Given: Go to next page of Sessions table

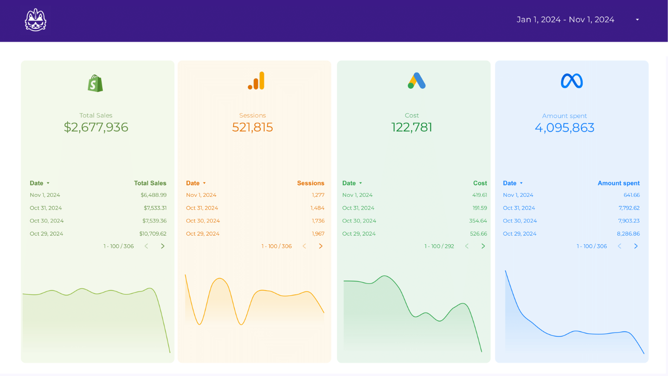Looking at the screenshot, I should [x=321, y=246].
